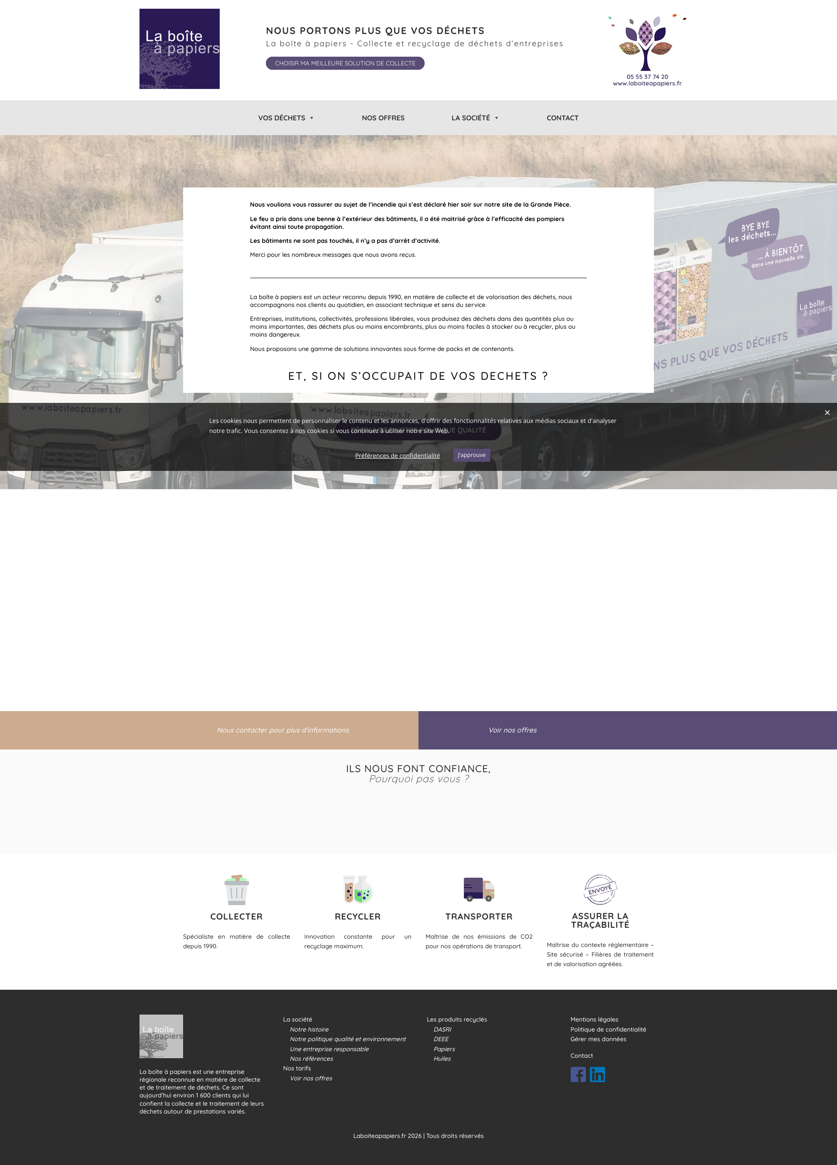Click the La société footer heading

297,1020
